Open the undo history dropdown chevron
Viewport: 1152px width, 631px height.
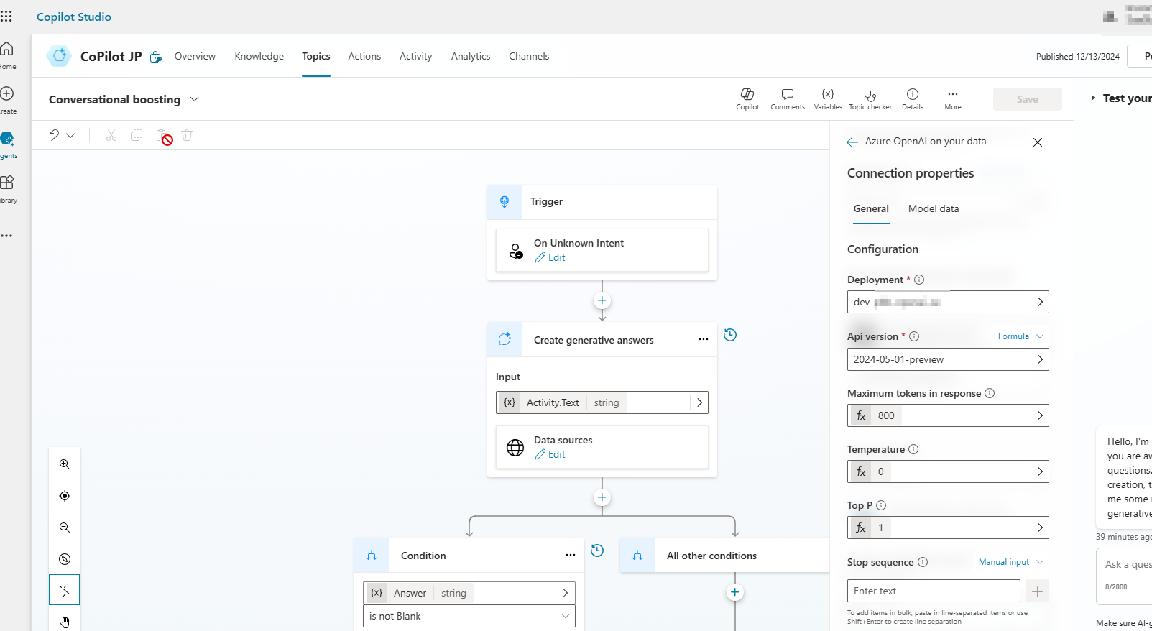tap(70, 135)
